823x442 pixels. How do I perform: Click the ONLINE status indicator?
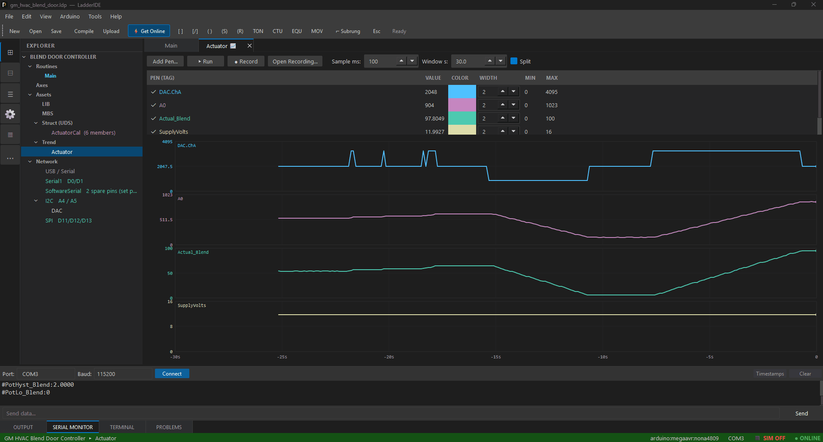pyautogui.click(x=808, y=438)
